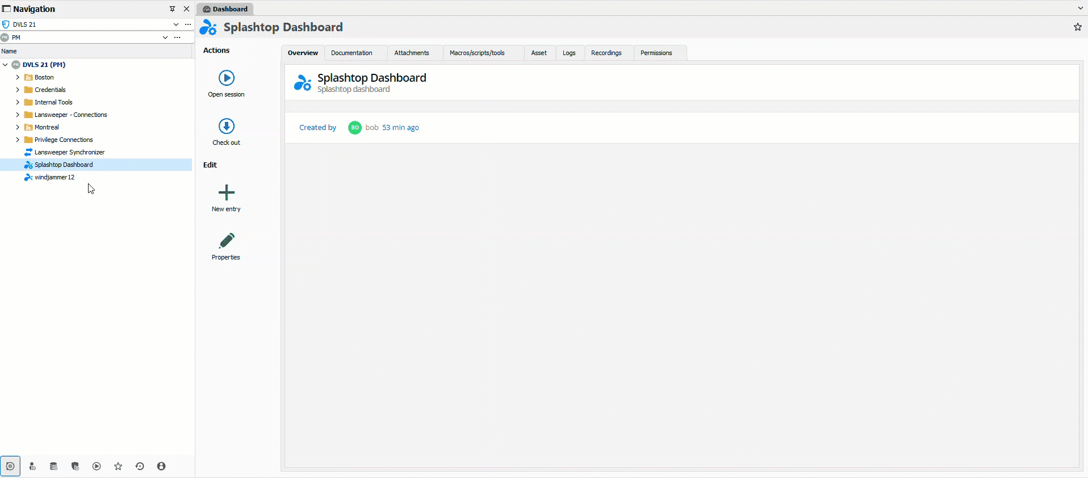Image resolution: width=1088 pixels, height=478 pixels.
Task: Open Properties with the pencil icon
Action: [226, 241]
